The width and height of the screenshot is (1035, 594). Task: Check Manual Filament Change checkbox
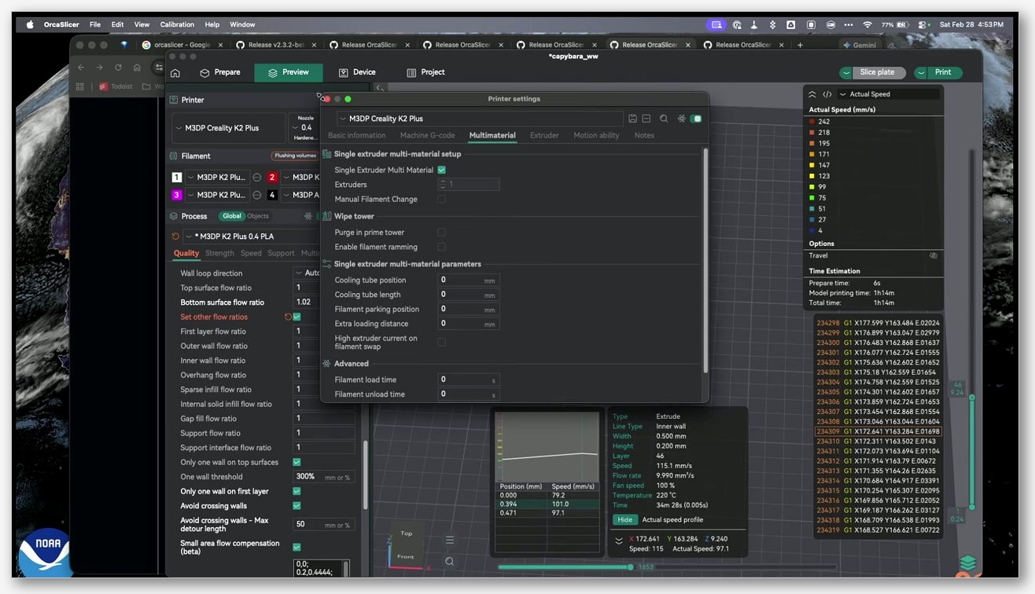click(x=441, y=199)
